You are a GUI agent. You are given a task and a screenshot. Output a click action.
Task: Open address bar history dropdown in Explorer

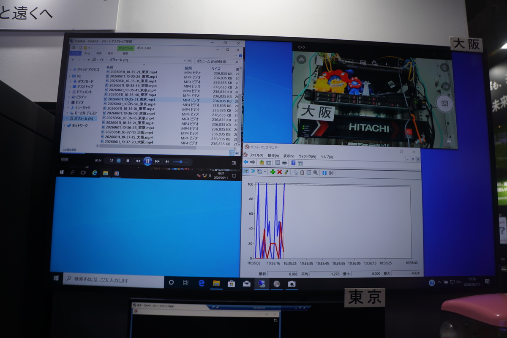[185, 61]
